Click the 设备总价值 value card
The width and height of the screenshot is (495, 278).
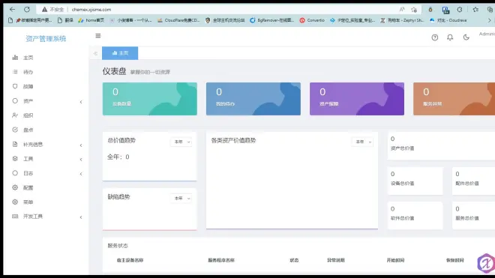(415, 181)
